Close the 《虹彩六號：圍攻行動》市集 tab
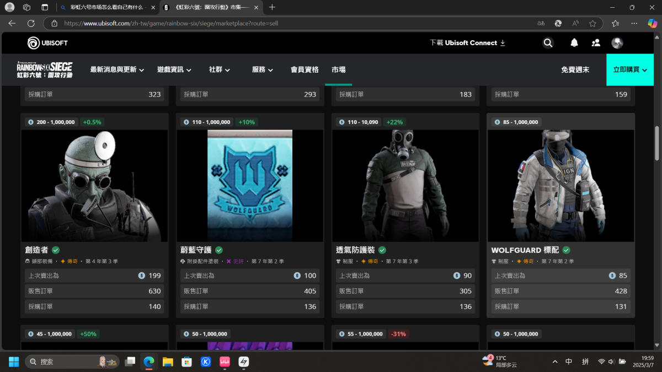This screenshot has height=372, width=662. (256, 7)
